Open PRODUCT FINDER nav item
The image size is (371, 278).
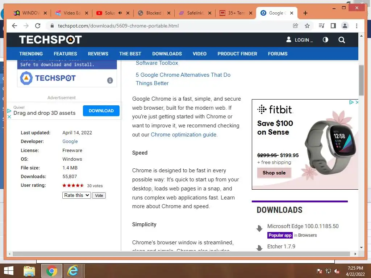(237, 54)
